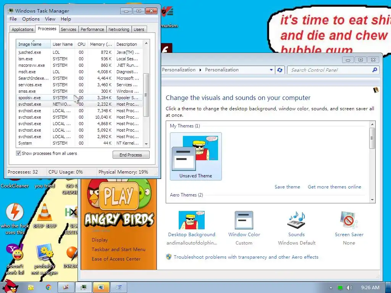Viewport: 391px width, 293px height.
Task: Open the 'probably not a rogue' icon
Action: (45, 259)
